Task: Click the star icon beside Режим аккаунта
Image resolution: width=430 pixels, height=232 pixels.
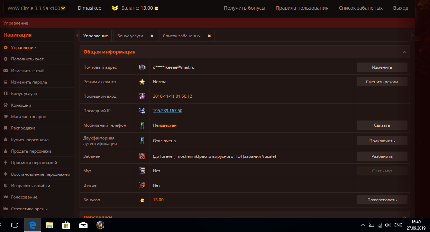Action: point(142,82)
